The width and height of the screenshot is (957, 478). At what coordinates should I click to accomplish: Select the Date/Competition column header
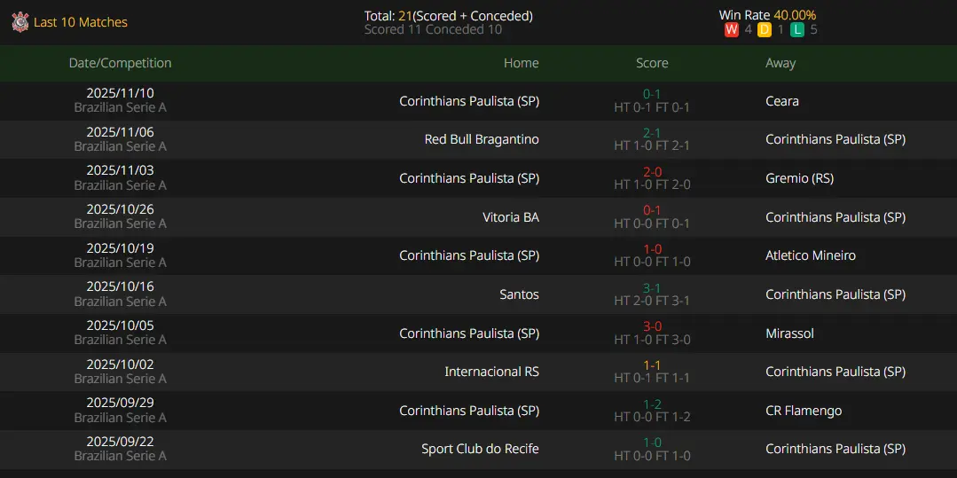(x=121, y=63)
